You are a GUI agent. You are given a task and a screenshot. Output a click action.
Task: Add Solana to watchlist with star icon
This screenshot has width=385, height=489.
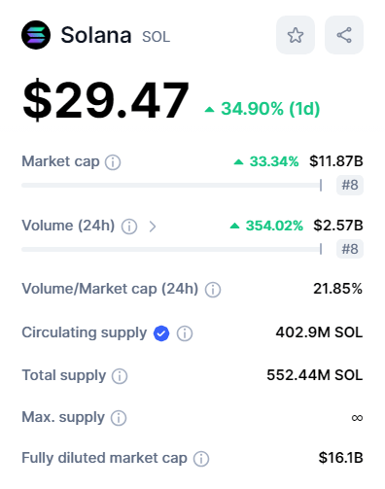pyautogui.click(x=296, y=35)
